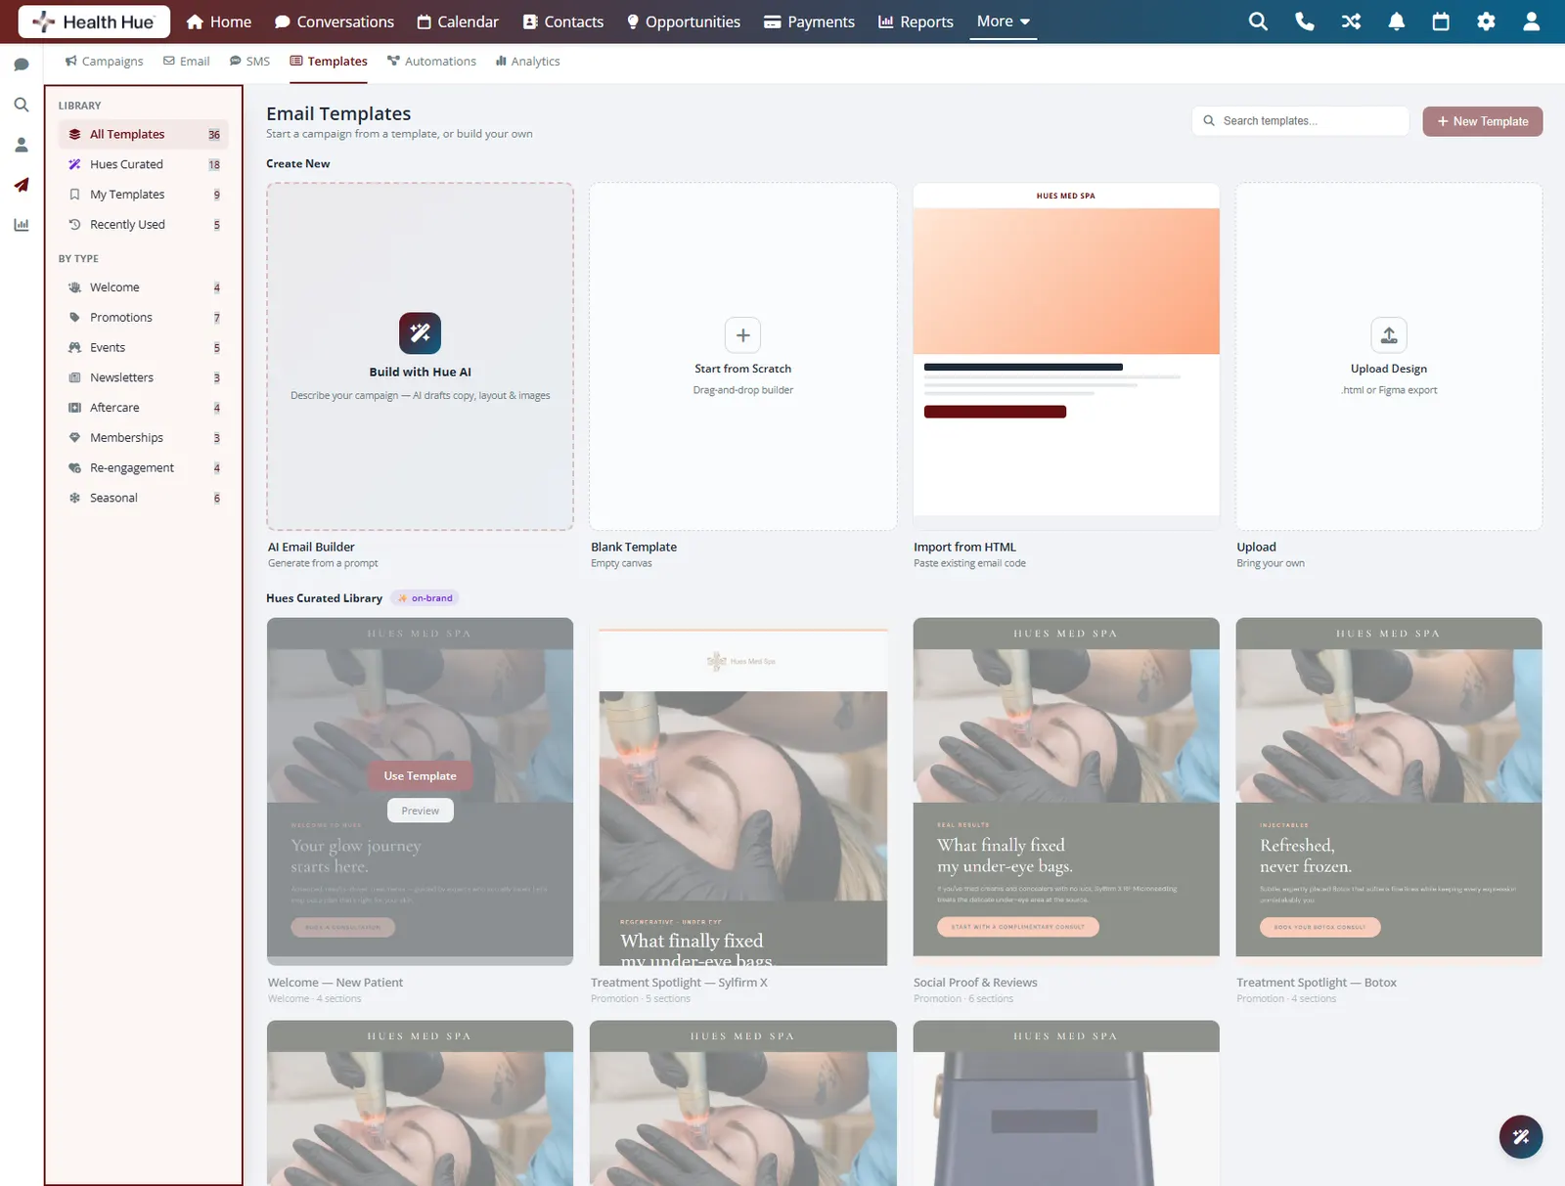
Task: Switch to the Automations tab
Action: pos(431,61)
